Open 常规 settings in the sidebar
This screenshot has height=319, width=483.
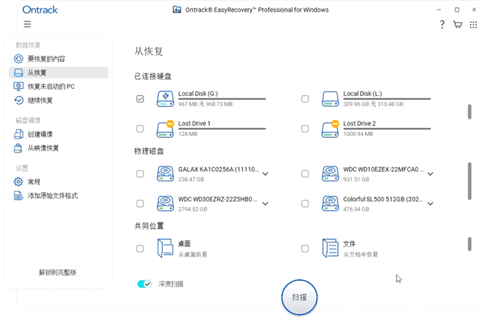(59, 182)
